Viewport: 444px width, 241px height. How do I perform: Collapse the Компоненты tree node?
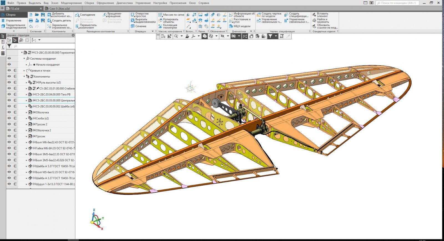coord(24,76)
